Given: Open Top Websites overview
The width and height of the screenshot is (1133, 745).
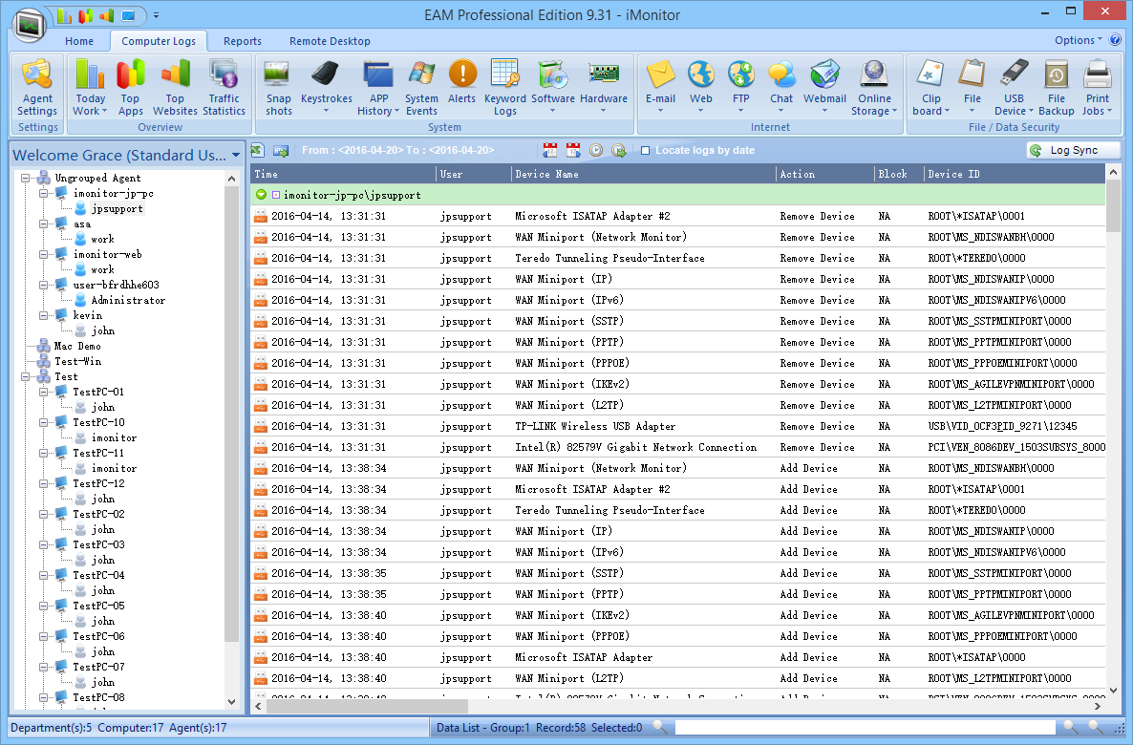Looking at the screenshot, I should 175,87.
